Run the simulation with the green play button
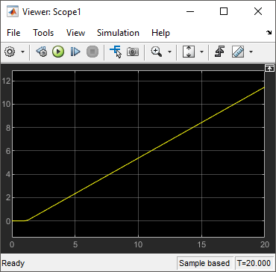Image resolution: width=276 pixels, height=272 pixels. 58,52
